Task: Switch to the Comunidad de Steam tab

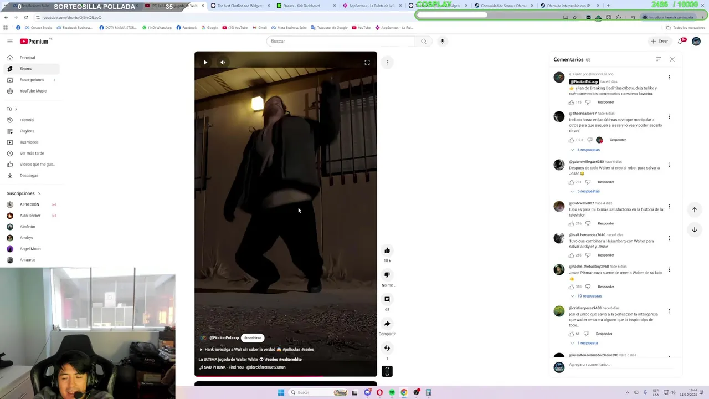Action: (x=503, y=6)
